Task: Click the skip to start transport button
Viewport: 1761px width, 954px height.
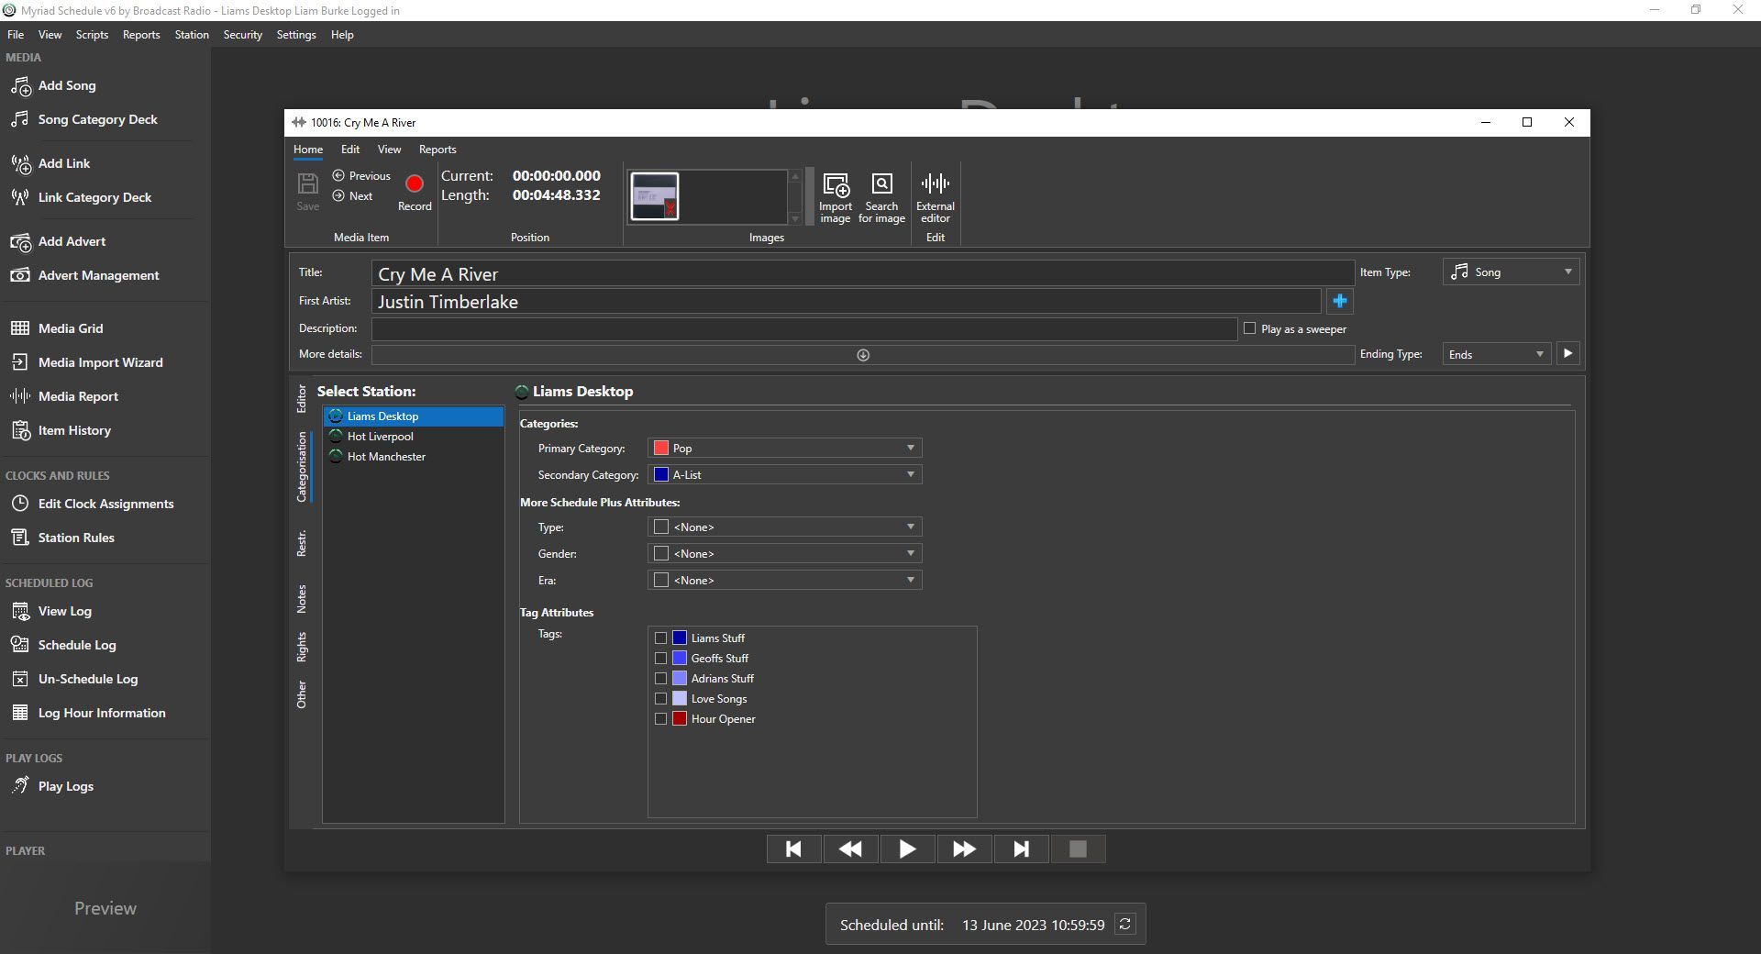Action: (x=794, y=849)
